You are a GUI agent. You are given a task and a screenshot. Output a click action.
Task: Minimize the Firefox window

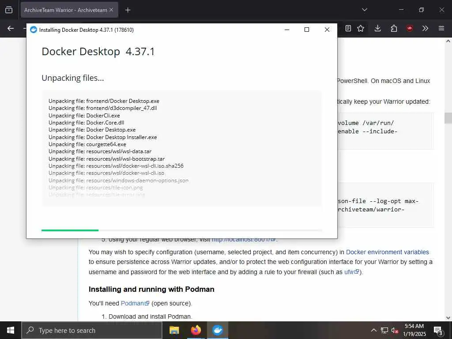[x=401, y=10]
